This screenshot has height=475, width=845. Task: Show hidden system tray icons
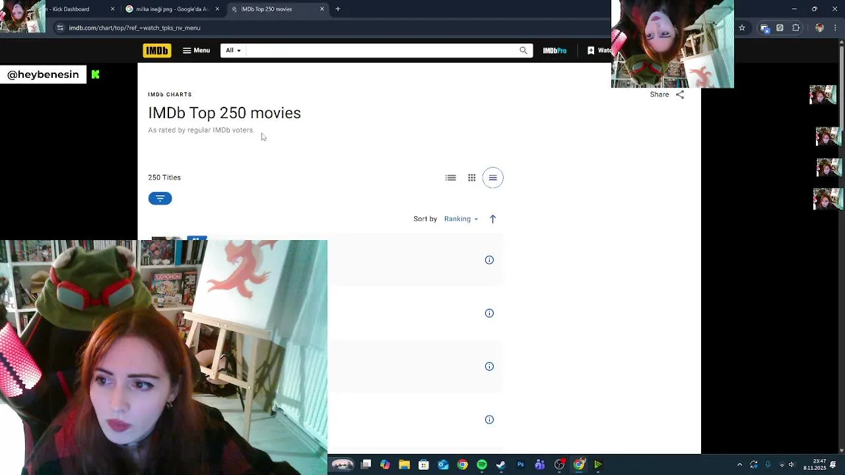[739, 464]
